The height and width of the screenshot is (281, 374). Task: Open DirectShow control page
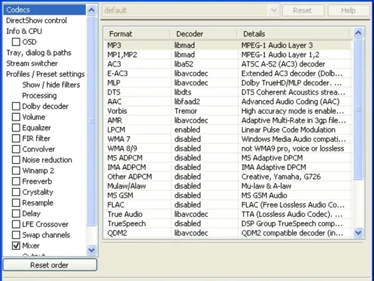coord(36,21)
